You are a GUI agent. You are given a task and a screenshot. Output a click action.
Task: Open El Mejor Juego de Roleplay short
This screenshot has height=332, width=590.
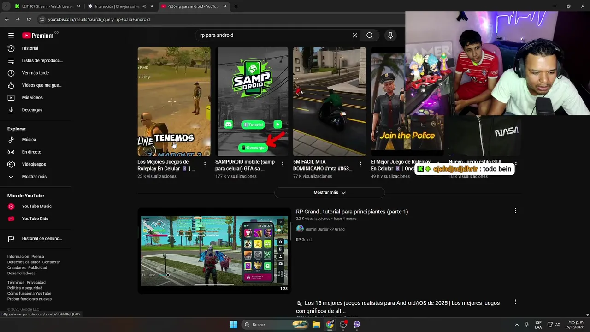point(407,101)
